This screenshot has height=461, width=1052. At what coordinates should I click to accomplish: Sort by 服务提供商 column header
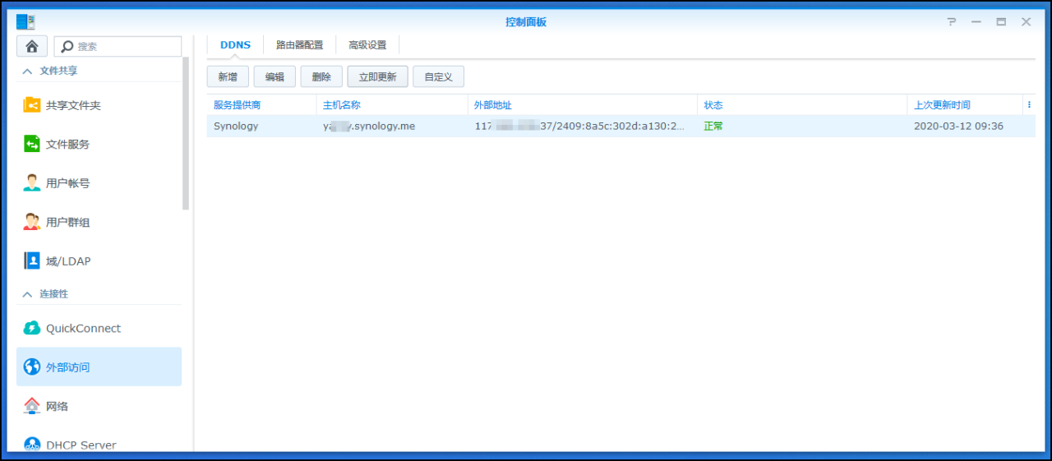pyautogui.click(x=261, y=105)
